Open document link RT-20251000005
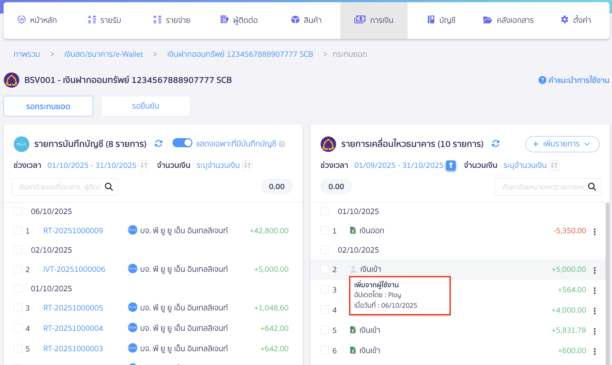612x365 pixels. 73,308
